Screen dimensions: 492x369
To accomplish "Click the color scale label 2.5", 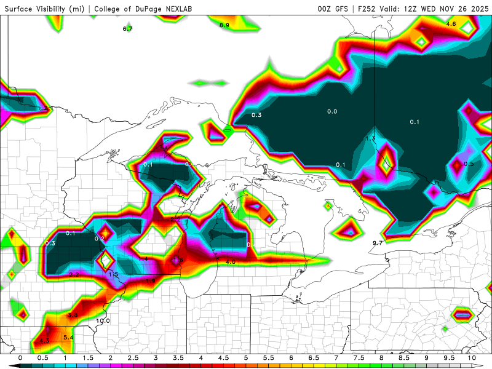I will coord(133,358).
